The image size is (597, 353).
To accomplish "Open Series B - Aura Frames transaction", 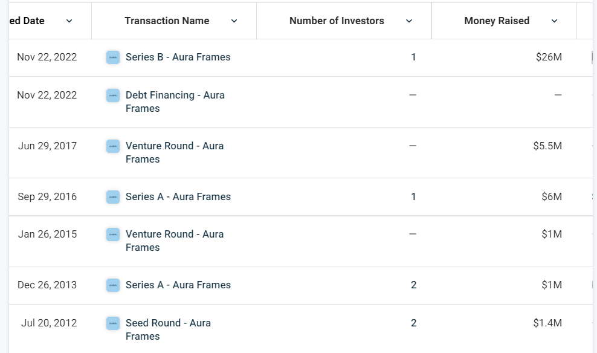I will (x=178, y=57).
